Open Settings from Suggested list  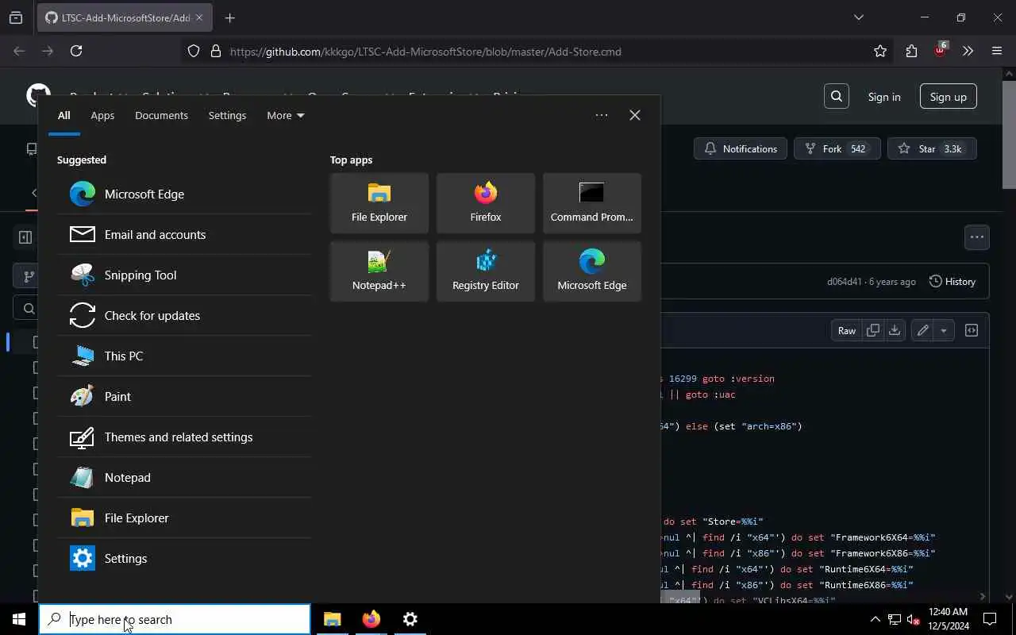(184, 558)
